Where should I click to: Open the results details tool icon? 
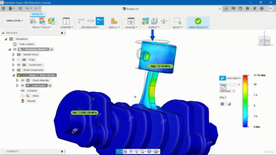pos(51,21)
